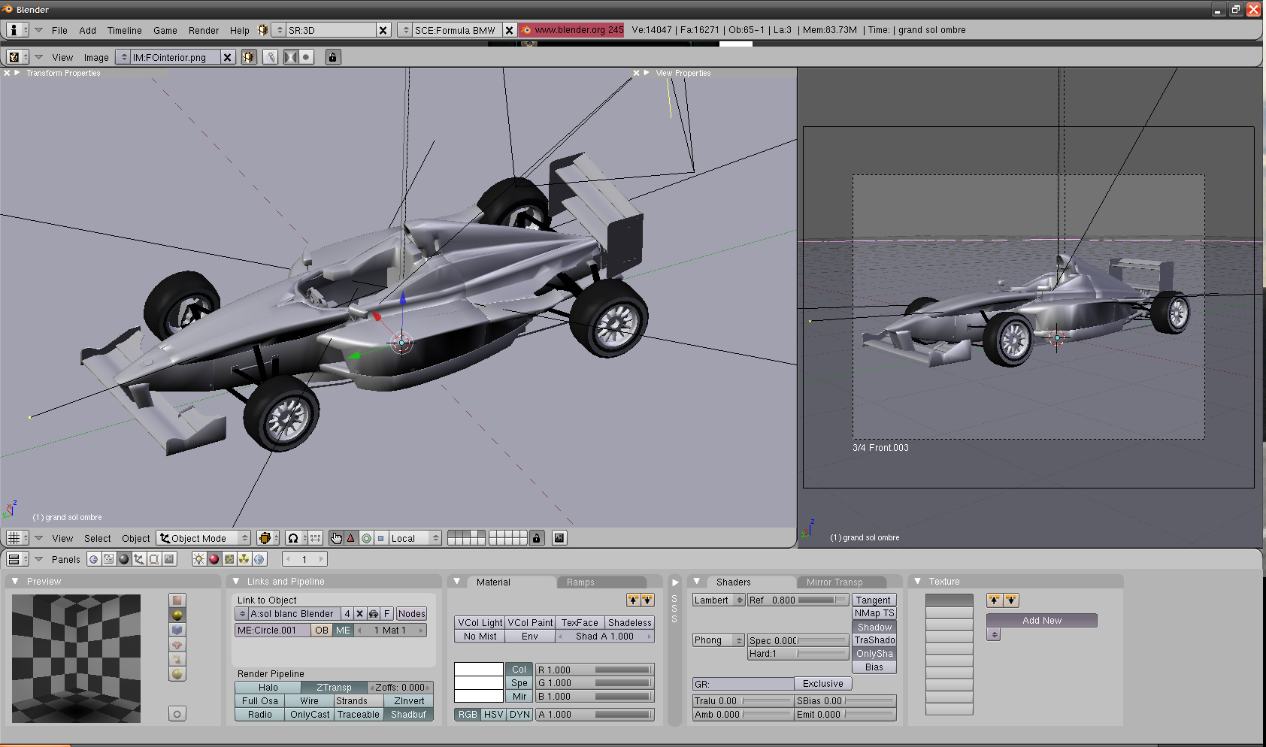The height and width of the screenshot is (747, 1266).
Task: Click the auto texture car icon
Action: tap(373, 614)
